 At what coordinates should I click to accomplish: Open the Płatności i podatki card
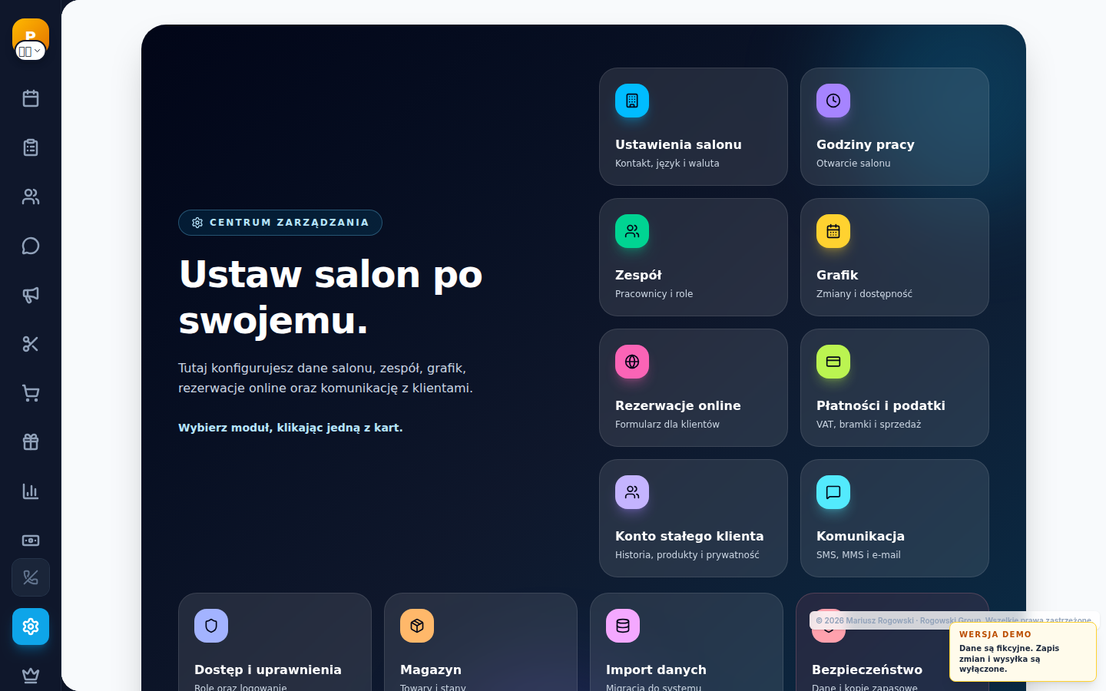coord(895,388)
